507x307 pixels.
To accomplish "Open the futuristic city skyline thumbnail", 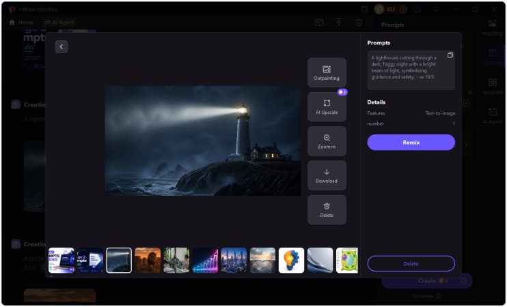I will [234, 261].
